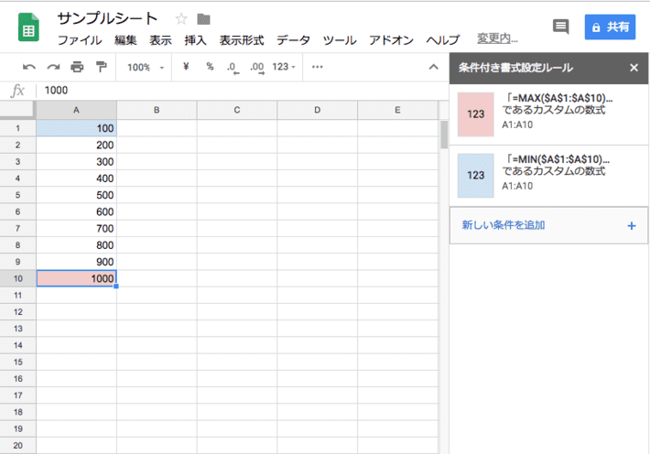Open the 123 number format dropdown
This screenshot has width=650, height=454.
285,67
